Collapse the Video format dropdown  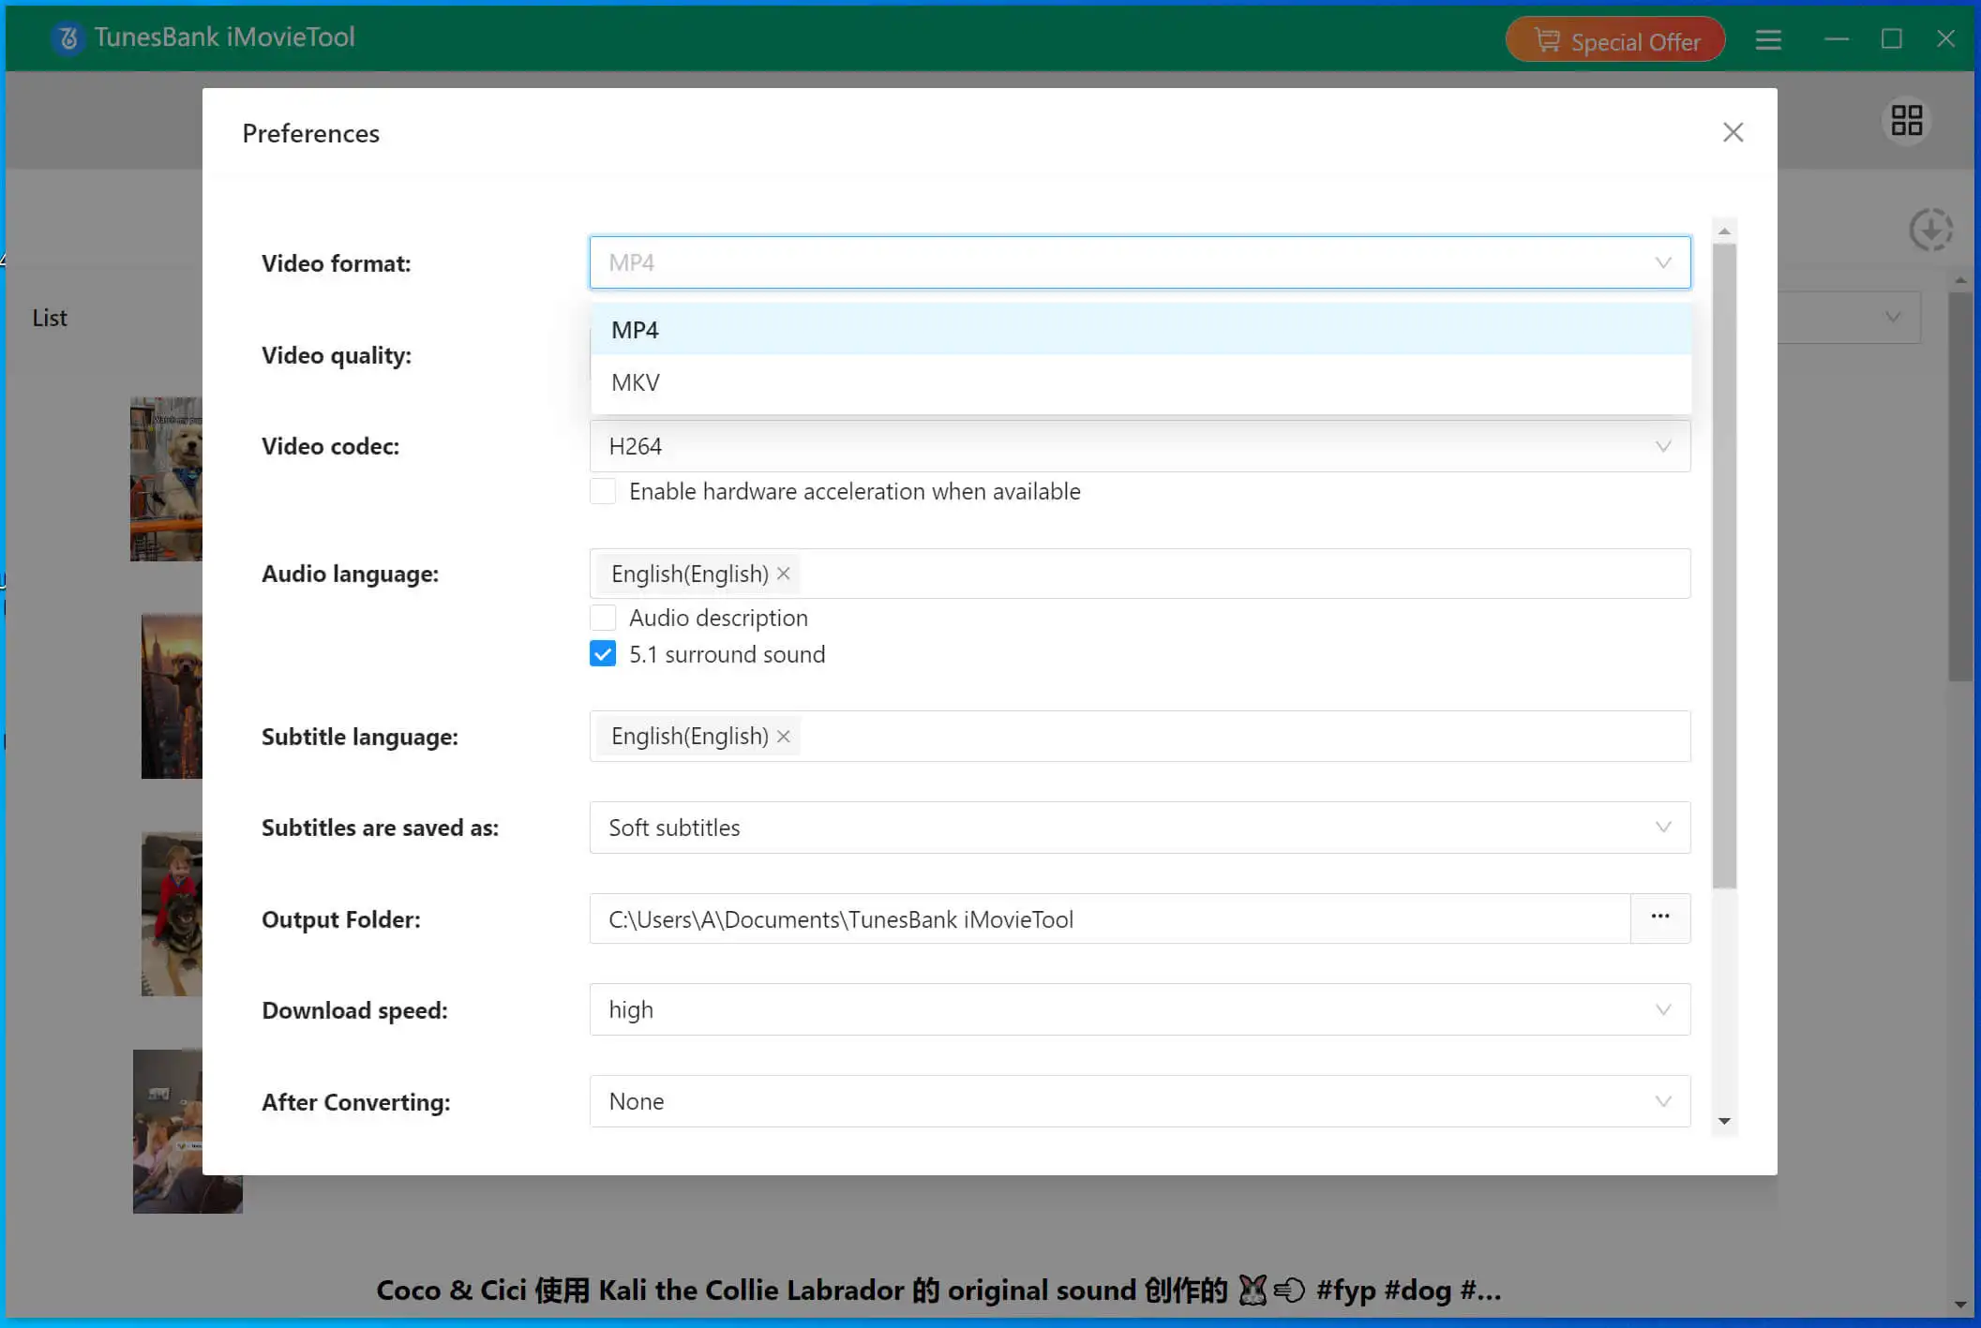point(1140,262)
